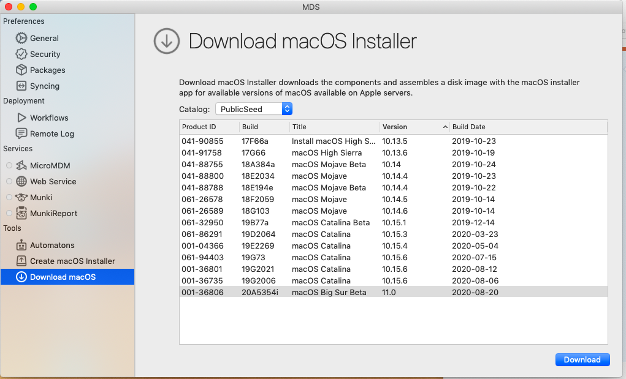This screenshot has height=379, width=626.
Task: Select row with build 19G73
Action: [x=394, y=257]
